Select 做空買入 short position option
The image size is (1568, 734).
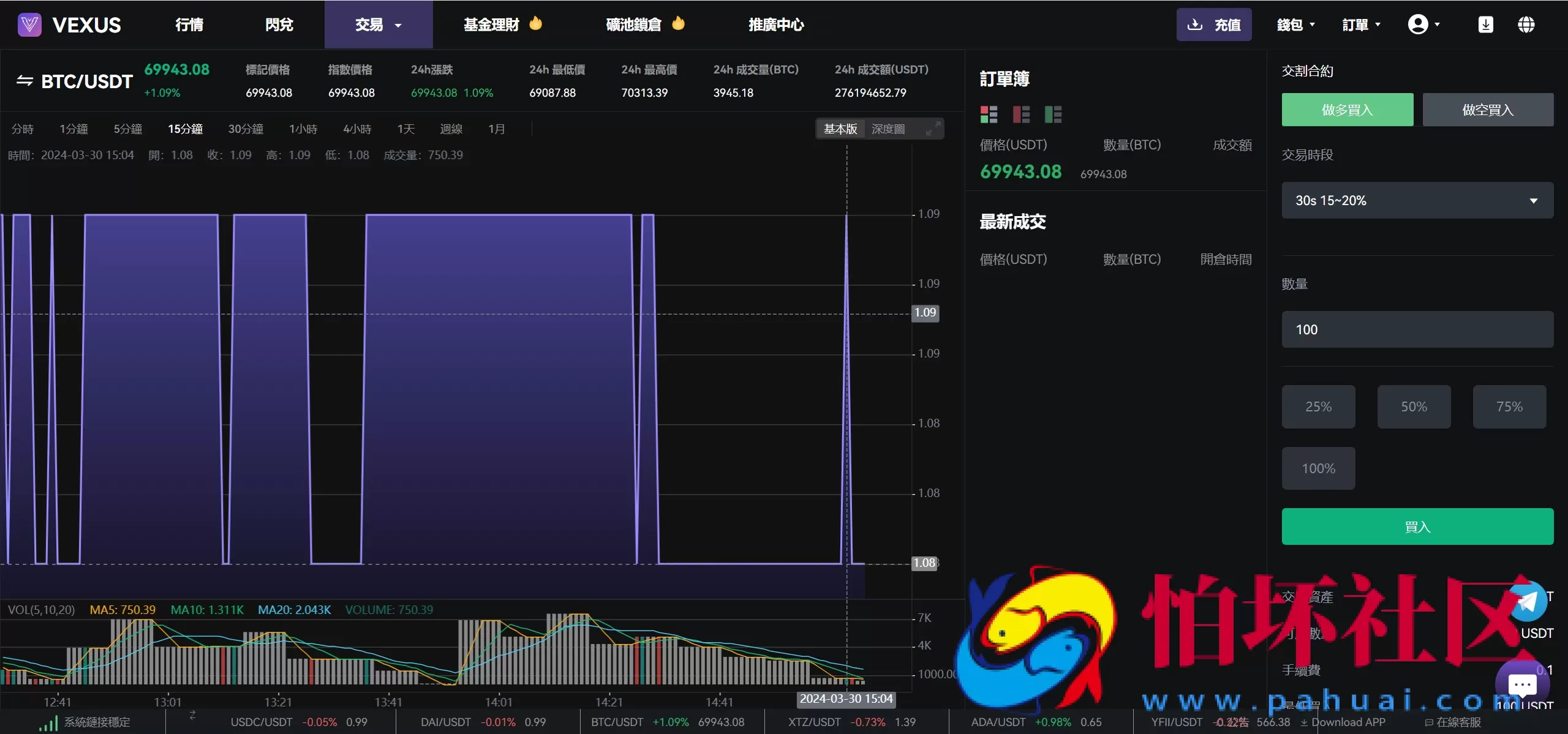click(x=1488, y=110)
